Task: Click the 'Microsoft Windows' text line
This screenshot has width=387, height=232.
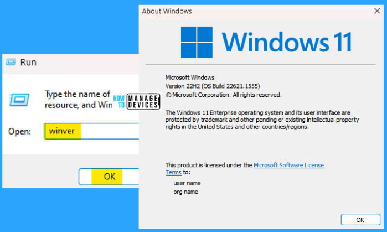Action: (190, 78)
